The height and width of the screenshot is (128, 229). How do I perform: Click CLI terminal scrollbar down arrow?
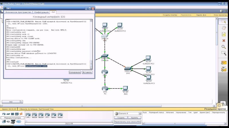(91, 68)
